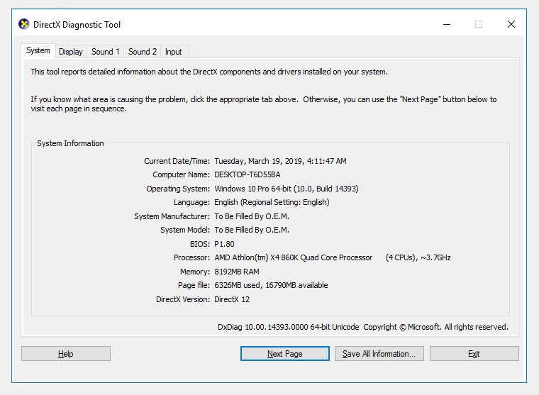Click 'Page file:' label
The width and height of the screenshot is (539, 395).
click(194, 285)
